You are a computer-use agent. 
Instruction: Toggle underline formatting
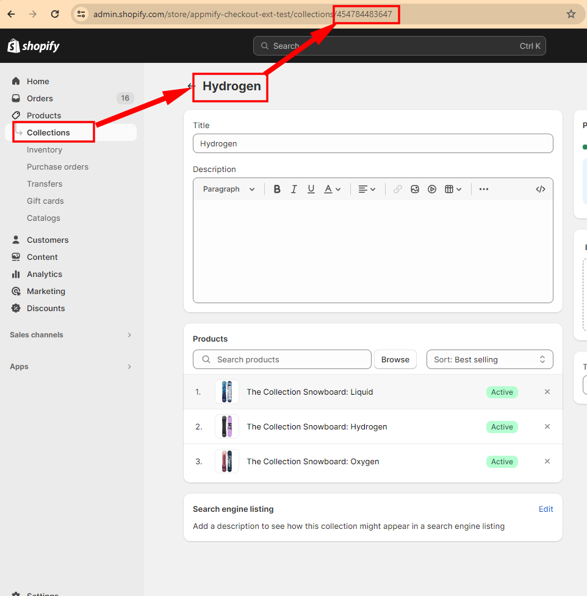(x=311, y=189)
